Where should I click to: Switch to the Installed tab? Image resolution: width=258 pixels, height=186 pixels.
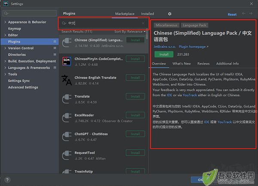pyautogui.click(x=147, y=14)
